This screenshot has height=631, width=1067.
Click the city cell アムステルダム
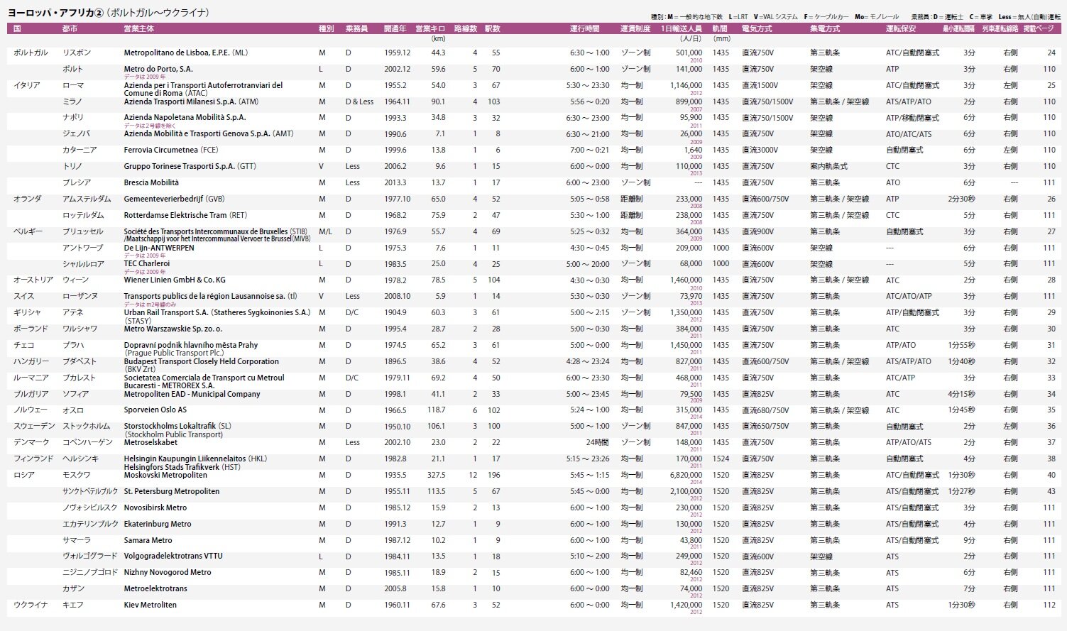click(x=87, y=199)
